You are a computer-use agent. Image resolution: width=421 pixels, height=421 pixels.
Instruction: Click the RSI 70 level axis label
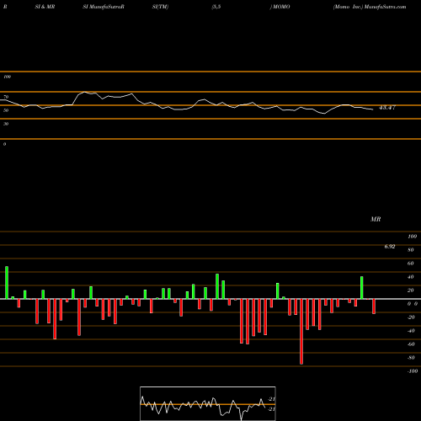(x=6, y=97)
